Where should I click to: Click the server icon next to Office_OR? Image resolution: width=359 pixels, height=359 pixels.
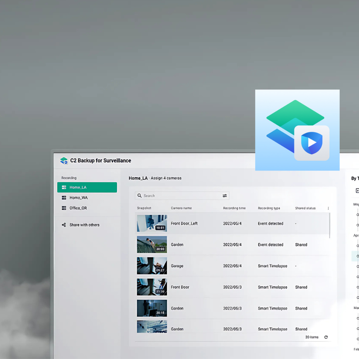[64, 208]
